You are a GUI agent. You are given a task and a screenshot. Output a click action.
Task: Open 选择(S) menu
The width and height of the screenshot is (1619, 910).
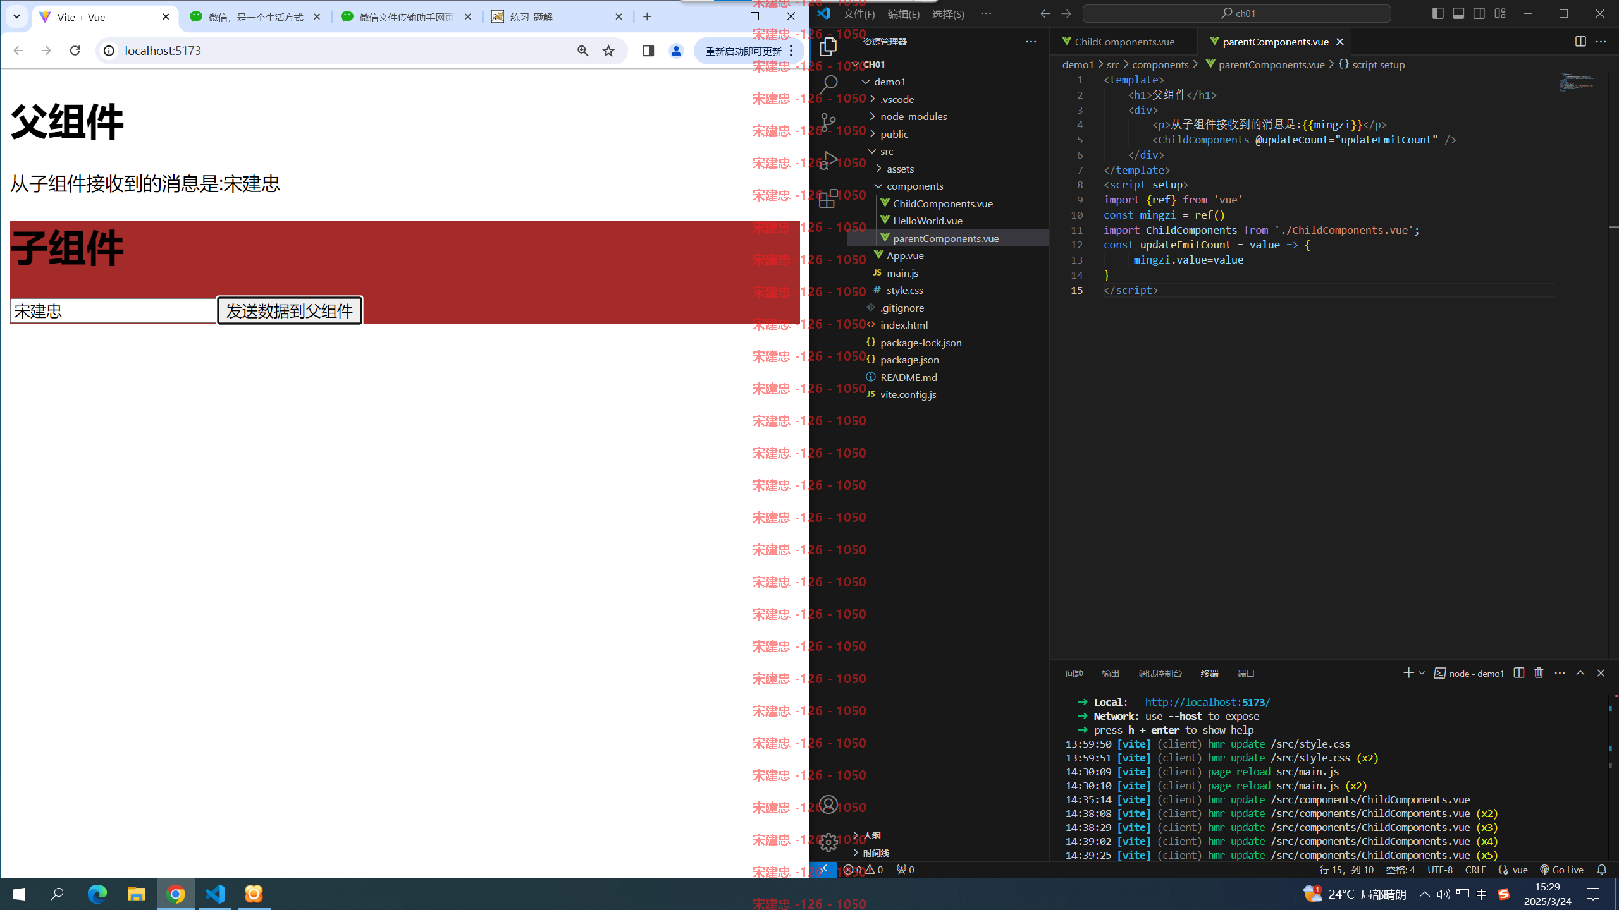948,14
